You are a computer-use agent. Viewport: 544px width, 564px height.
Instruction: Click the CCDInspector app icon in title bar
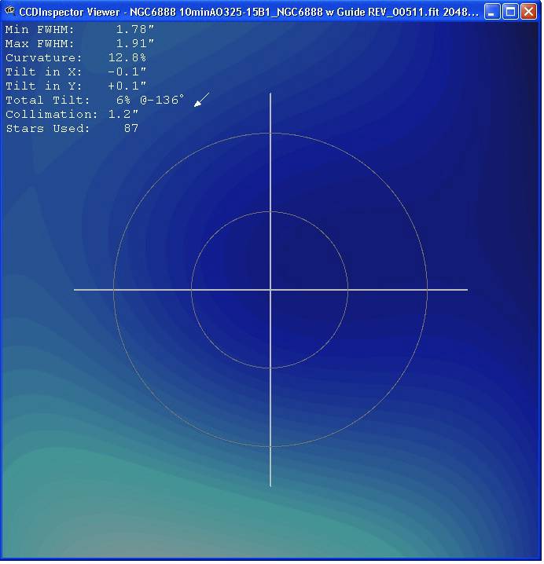11,12
